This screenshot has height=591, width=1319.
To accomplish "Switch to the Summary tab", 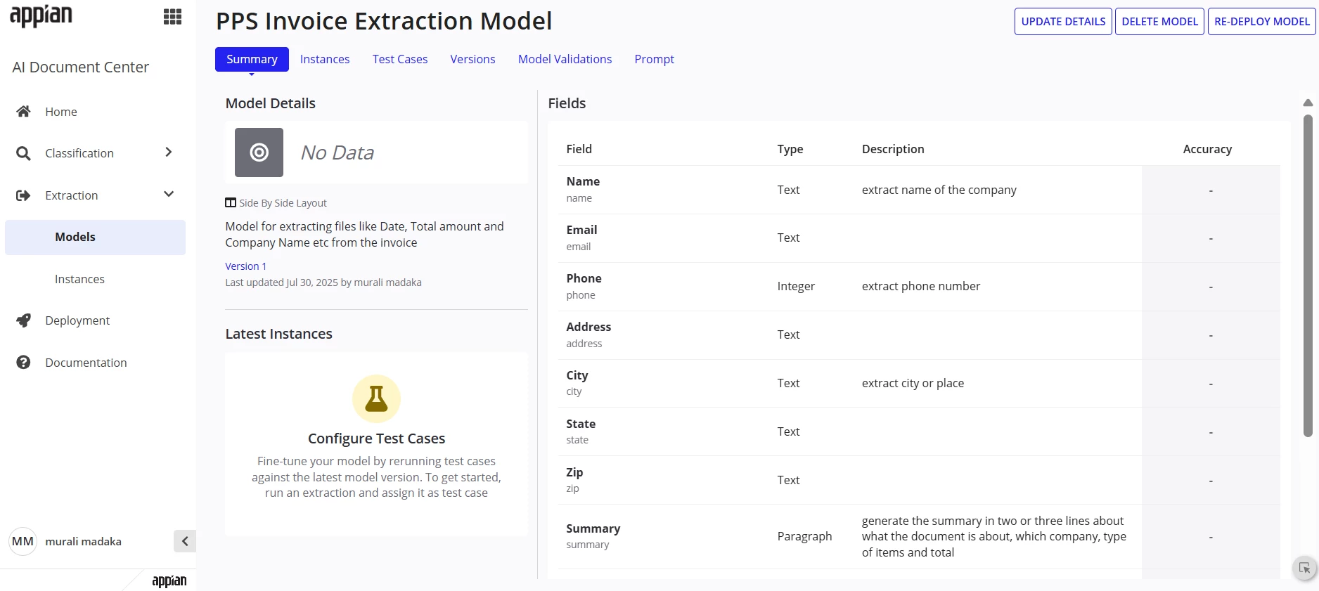I will (x=252, y=59).
